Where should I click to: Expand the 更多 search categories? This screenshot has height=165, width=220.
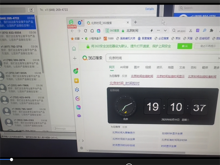(216, 67)
